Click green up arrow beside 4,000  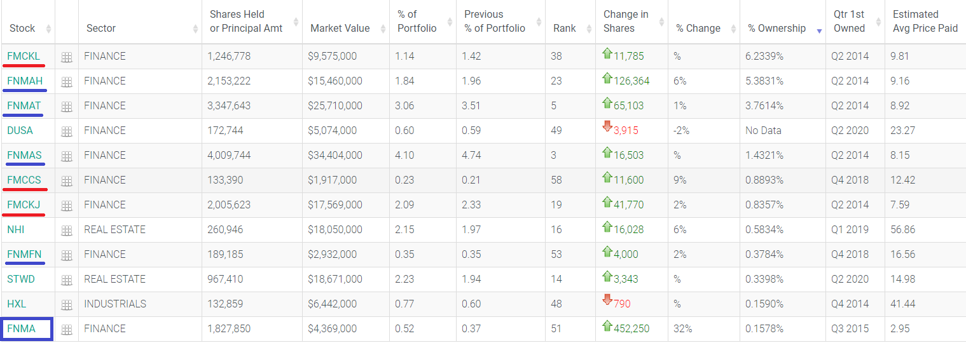click(x=607, y=252)
